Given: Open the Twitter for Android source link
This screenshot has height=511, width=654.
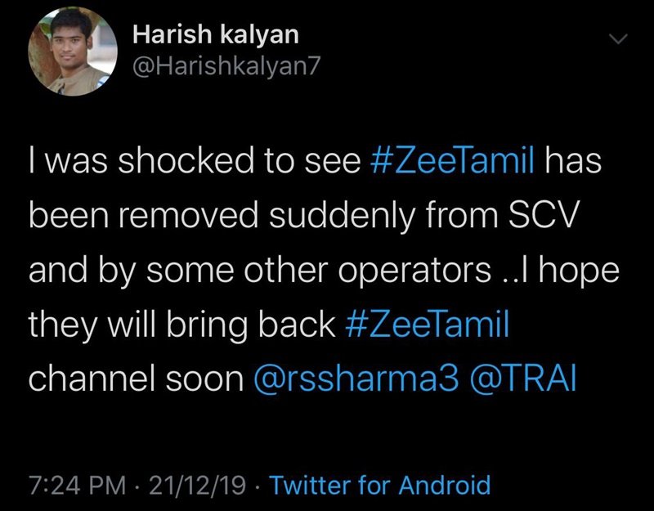Looking at the screenshot, I should pos(379,486).
